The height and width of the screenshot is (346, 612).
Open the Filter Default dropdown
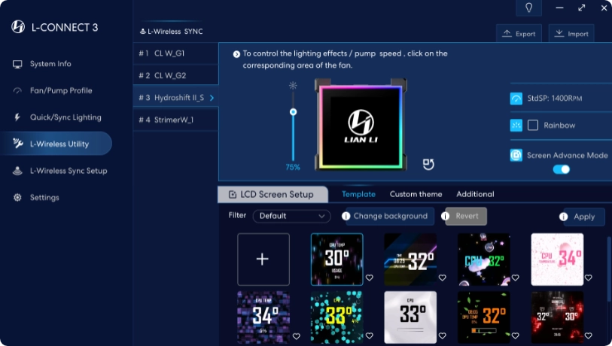[x=291, y=216]
